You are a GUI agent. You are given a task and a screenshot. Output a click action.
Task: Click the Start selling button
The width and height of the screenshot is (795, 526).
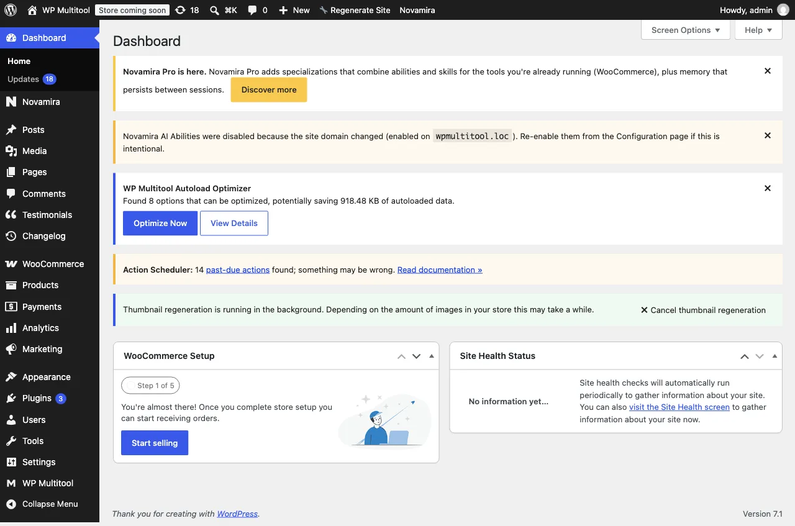point(155,443)
